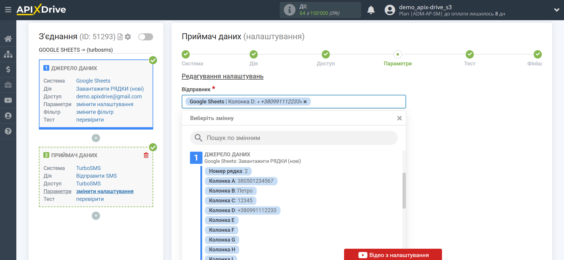This screenshot has width=564, height=260.
Task: Open connection settings gear icon
Action: pyautogui.click(x=128, y=37)
